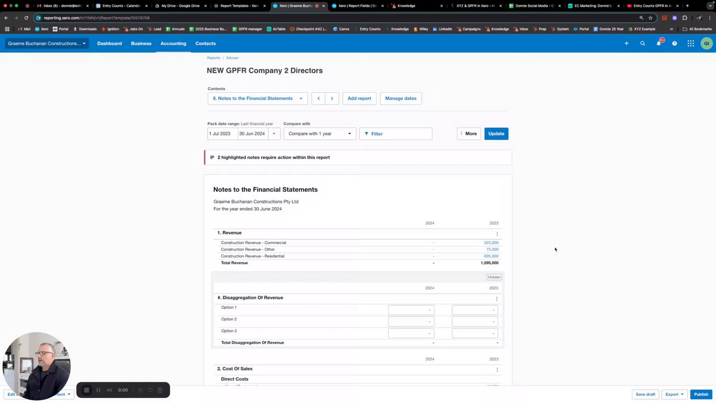Open Revenue note three-dot options menu

497,233
